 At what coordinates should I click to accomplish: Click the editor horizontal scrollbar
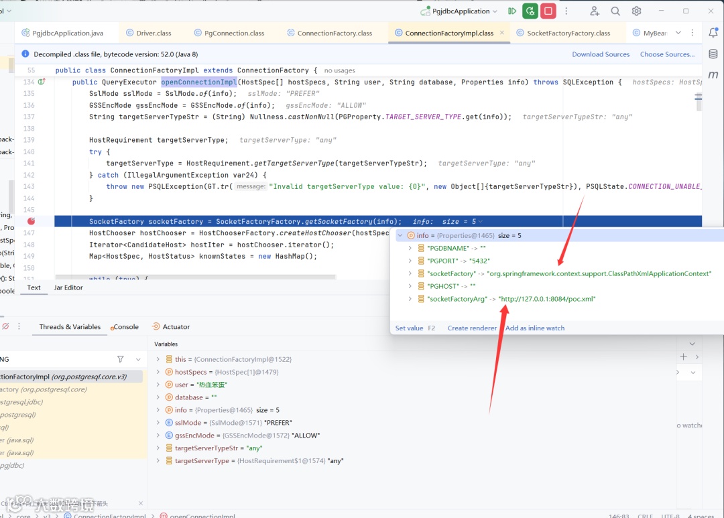(x=195, y=277)
